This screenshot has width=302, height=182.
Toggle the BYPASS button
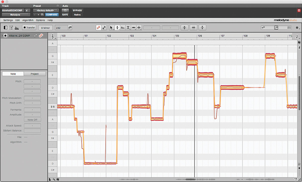[x=77, y=10]
